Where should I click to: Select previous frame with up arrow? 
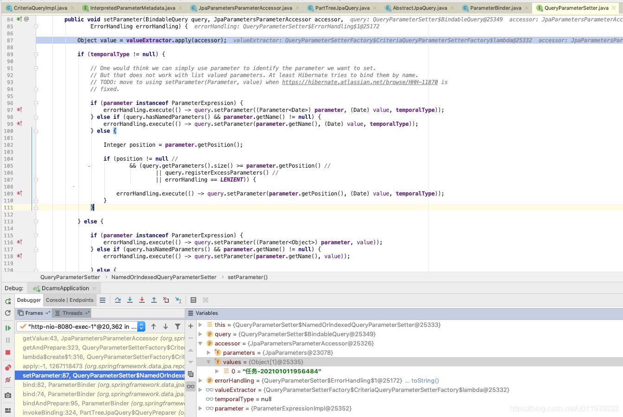tap(154, 326)
